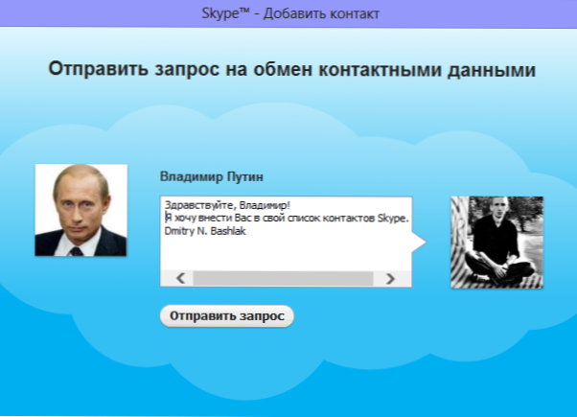
Task: Click the black-and-white sender avatar photo
Action: click(496, 243)
